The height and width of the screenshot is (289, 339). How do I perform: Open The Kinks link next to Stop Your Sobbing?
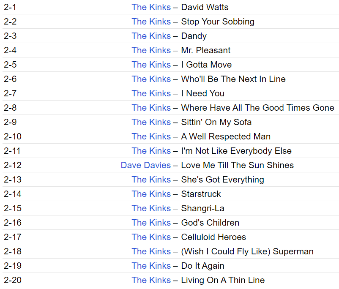click(151, 22)
